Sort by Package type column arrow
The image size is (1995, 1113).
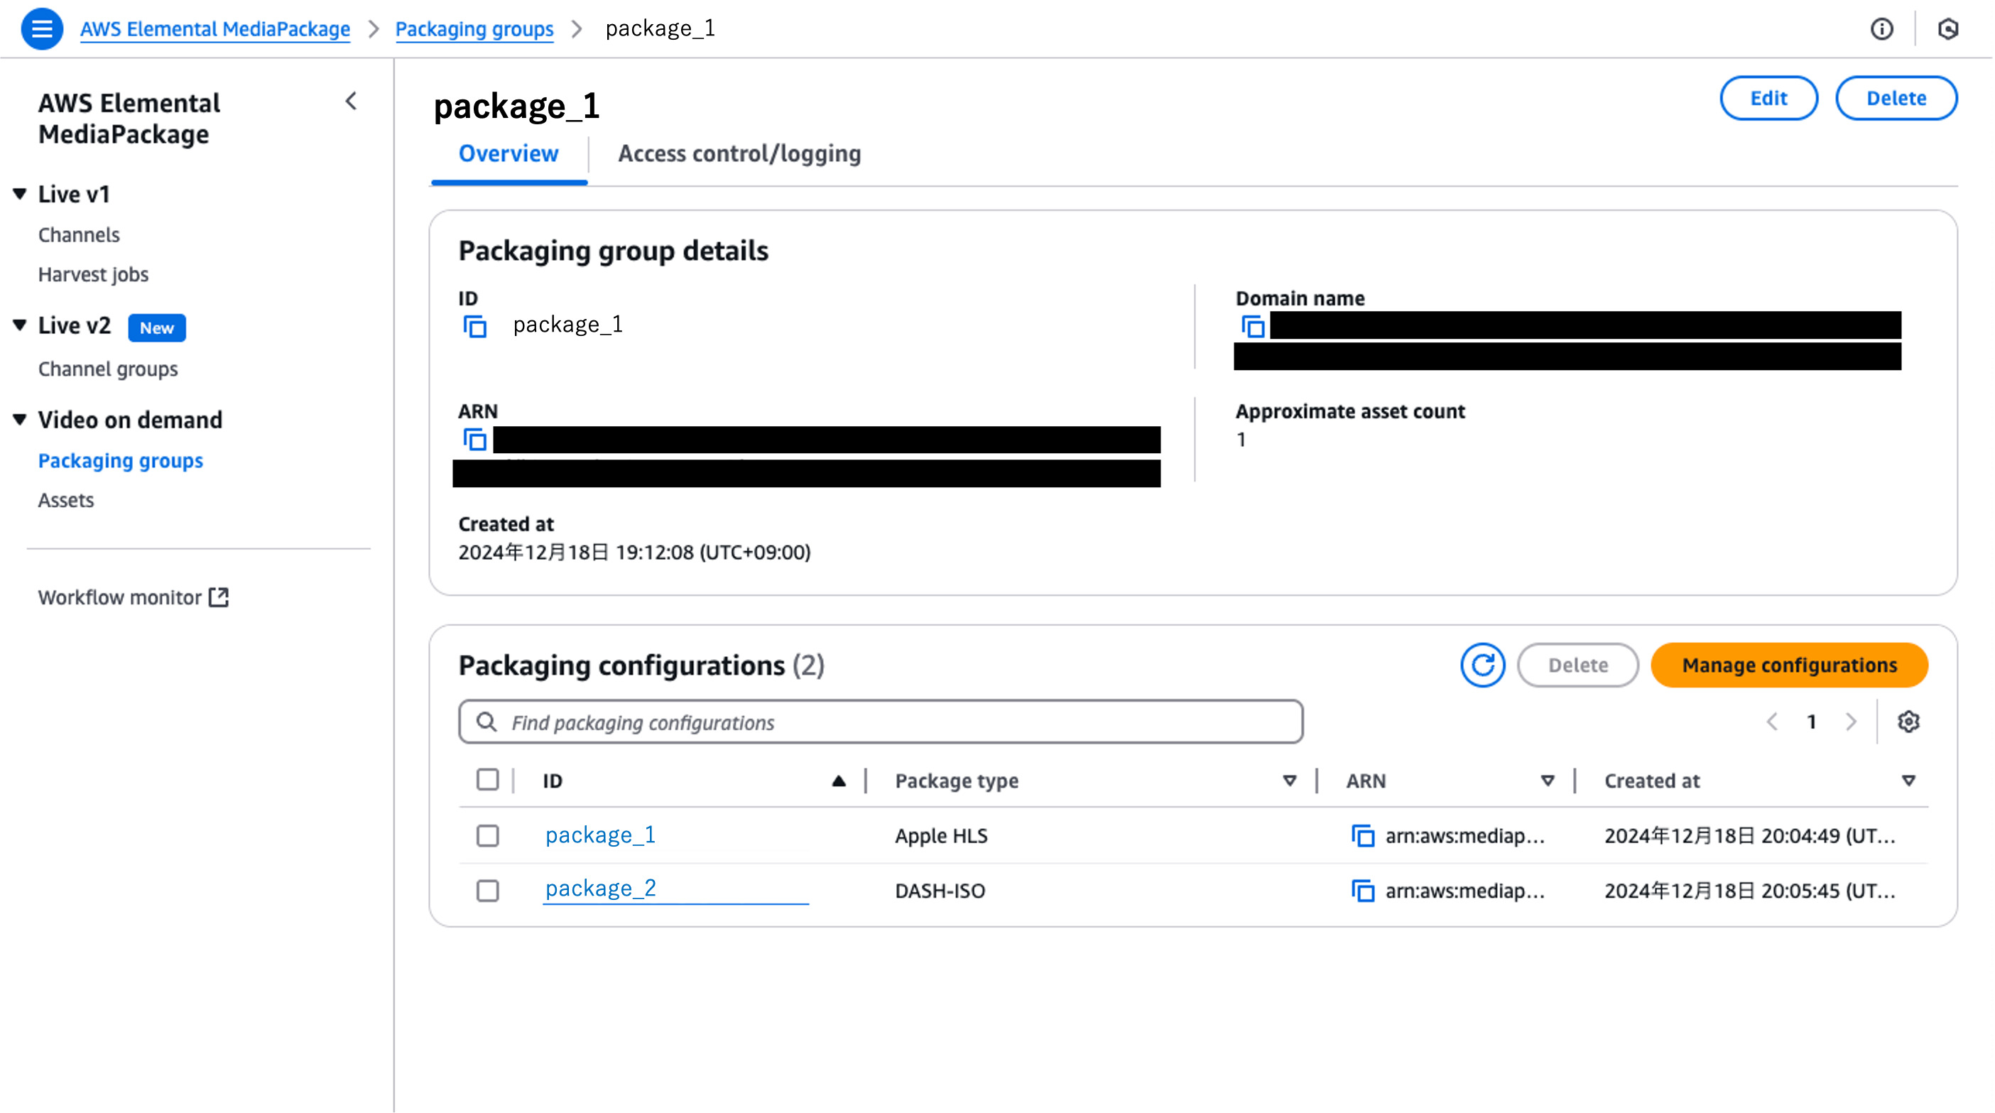1289,781
